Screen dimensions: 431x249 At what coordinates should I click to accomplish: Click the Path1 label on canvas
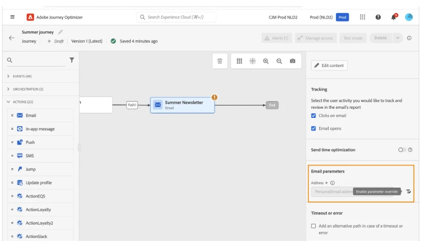[132, 105]
